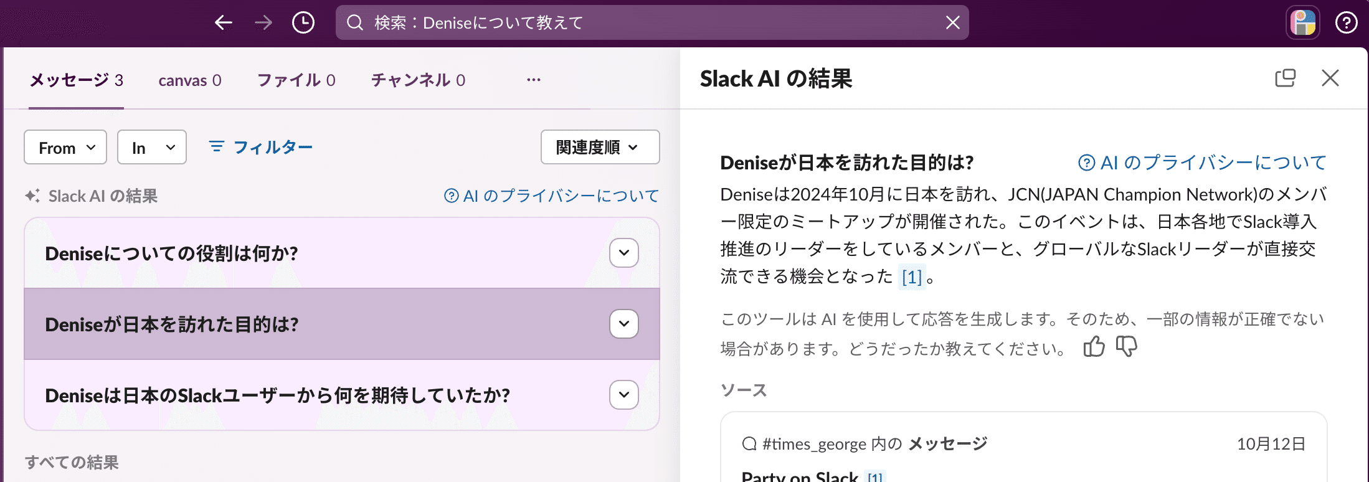The image size is (1369, 482).
Task: Switch to the メッセージ 3 tab
Action: tap(76, 80)
